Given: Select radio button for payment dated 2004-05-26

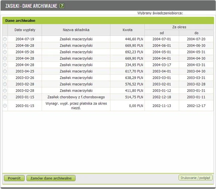Looking at the screenshot, I should 5,52.
